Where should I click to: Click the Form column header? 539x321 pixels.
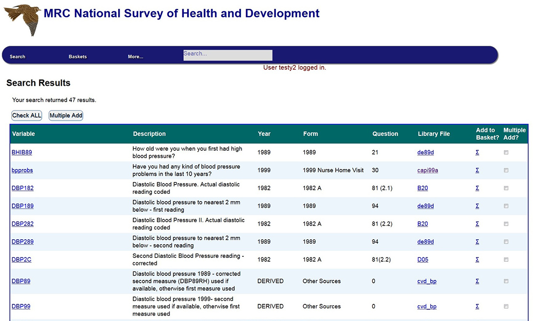(x=310, y=134)
